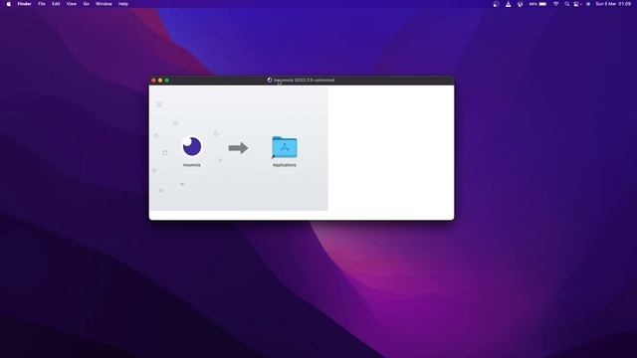Open the Applications folder shortcut
The height and width of the screenshot is (358, 637).
tap(285, 147)
